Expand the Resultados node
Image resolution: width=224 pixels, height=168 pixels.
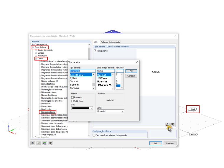36,56
